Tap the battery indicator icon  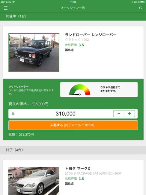143,2
